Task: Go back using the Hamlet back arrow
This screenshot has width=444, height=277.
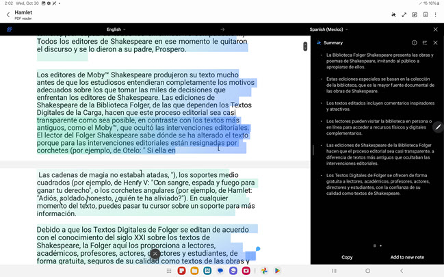Action: [8, 15]
